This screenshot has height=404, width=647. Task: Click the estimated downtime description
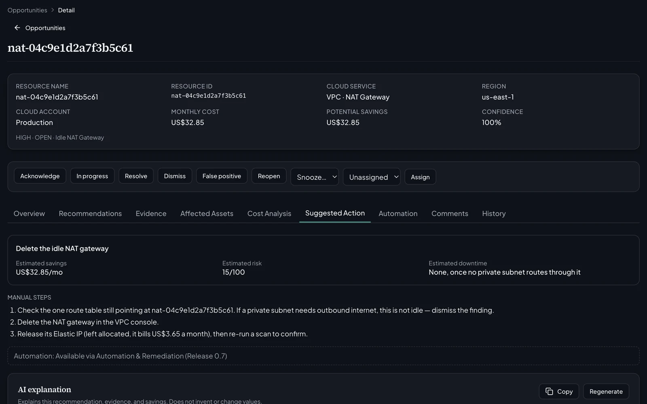click(x=504, y=272)
